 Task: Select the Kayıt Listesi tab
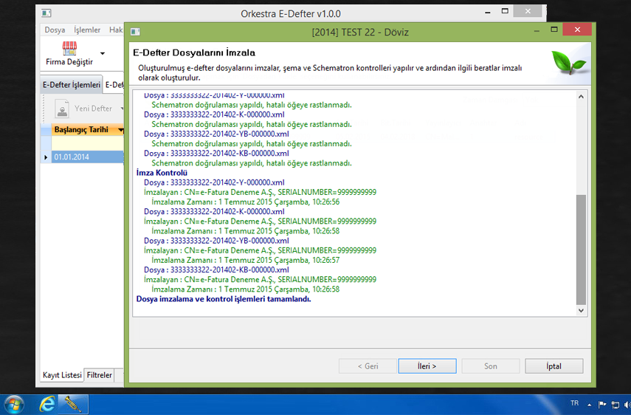coord(62,375)
